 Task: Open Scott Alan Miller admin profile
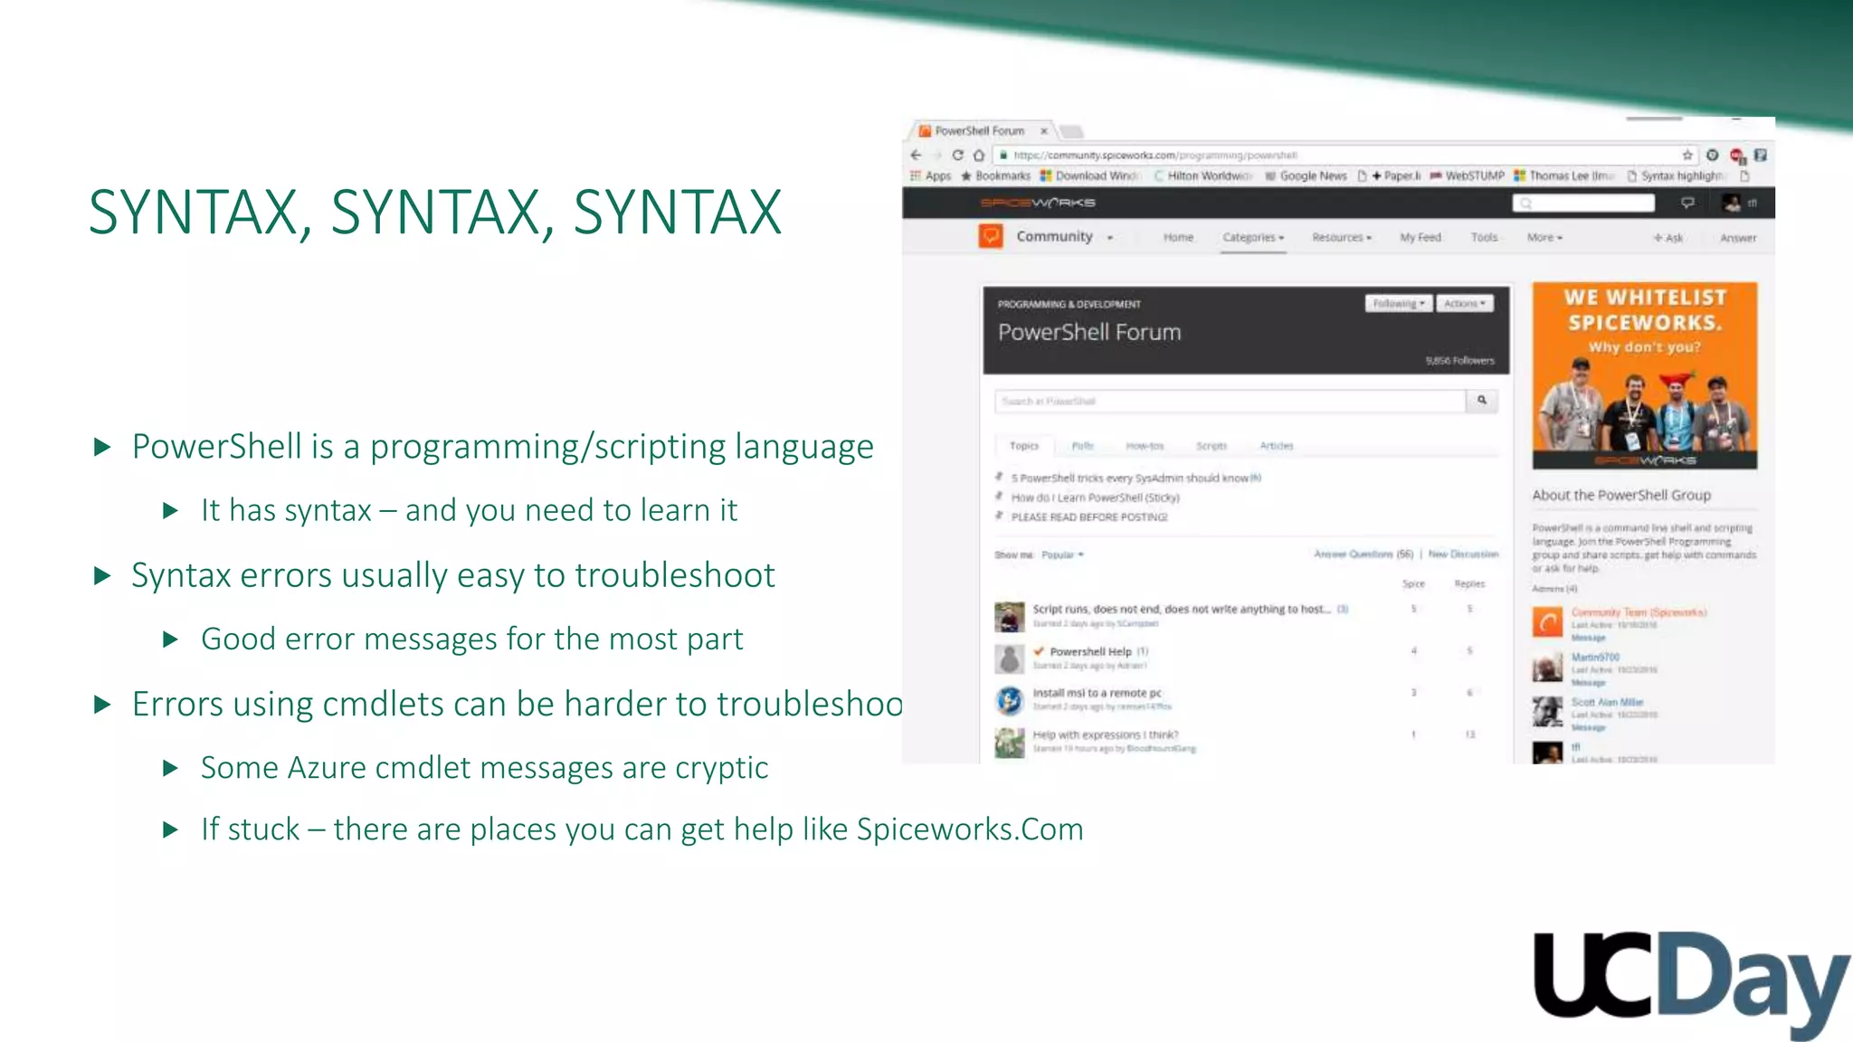[1607, 702]
